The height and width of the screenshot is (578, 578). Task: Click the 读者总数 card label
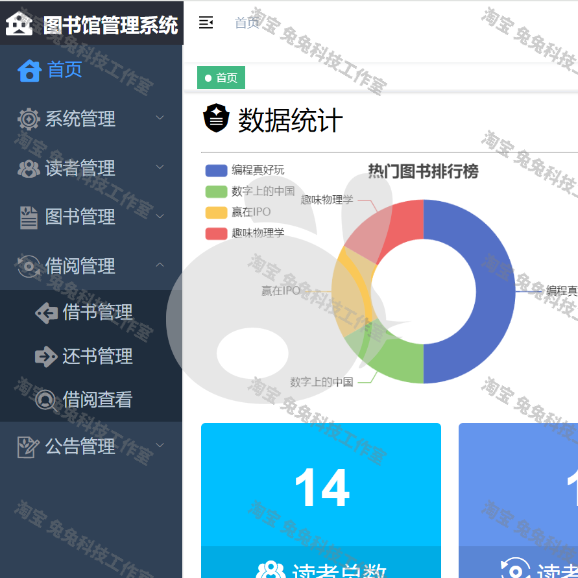339,571
